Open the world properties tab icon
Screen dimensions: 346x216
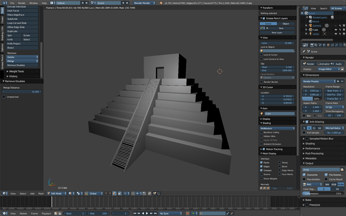point(324,45)
